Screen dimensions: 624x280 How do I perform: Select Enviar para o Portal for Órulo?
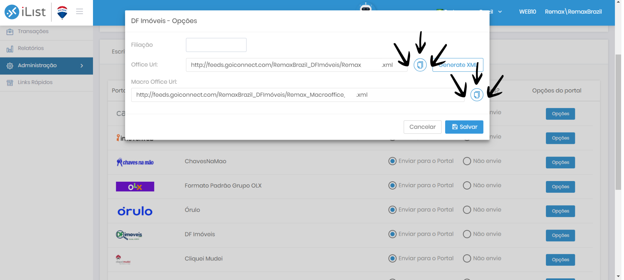(x=392, y=210)
